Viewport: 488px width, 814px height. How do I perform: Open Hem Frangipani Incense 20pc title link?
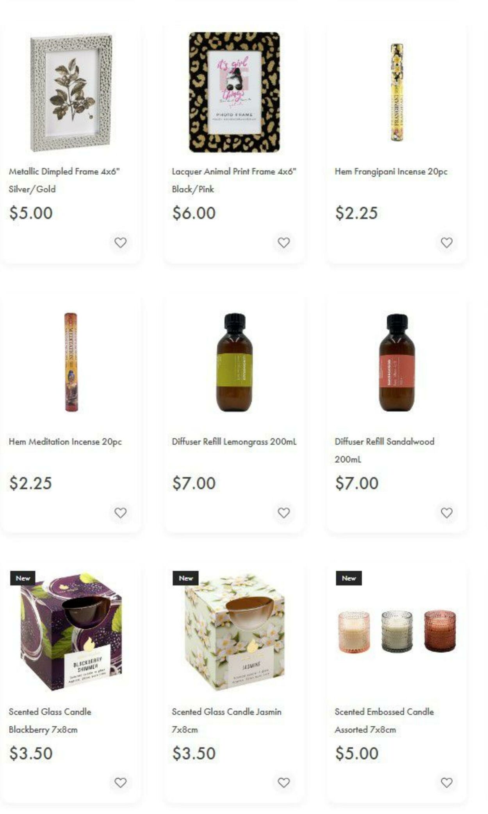pyautogui.click(x=391, y=172)
